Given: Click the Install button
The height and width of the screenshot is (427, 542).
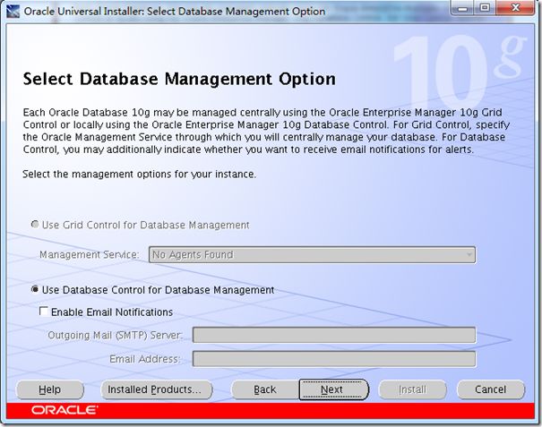Looking at the screenshot, I should [x=413, y=389].
